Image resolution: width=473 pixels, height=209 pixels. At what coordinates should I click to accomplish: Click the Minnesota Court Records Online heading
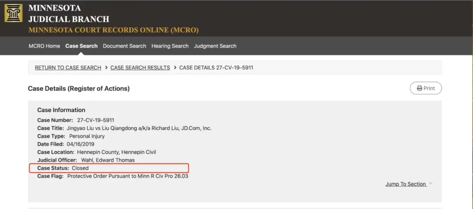click(x=113, y=30)
